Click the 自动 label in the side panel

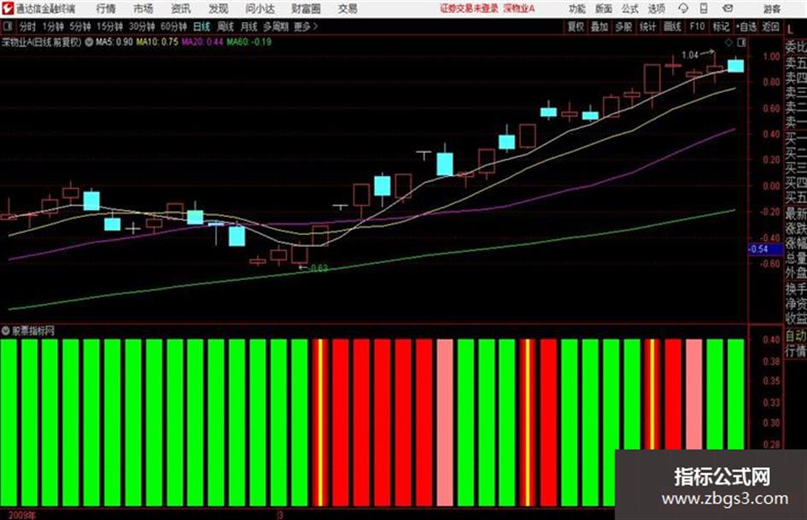[796, 336]
